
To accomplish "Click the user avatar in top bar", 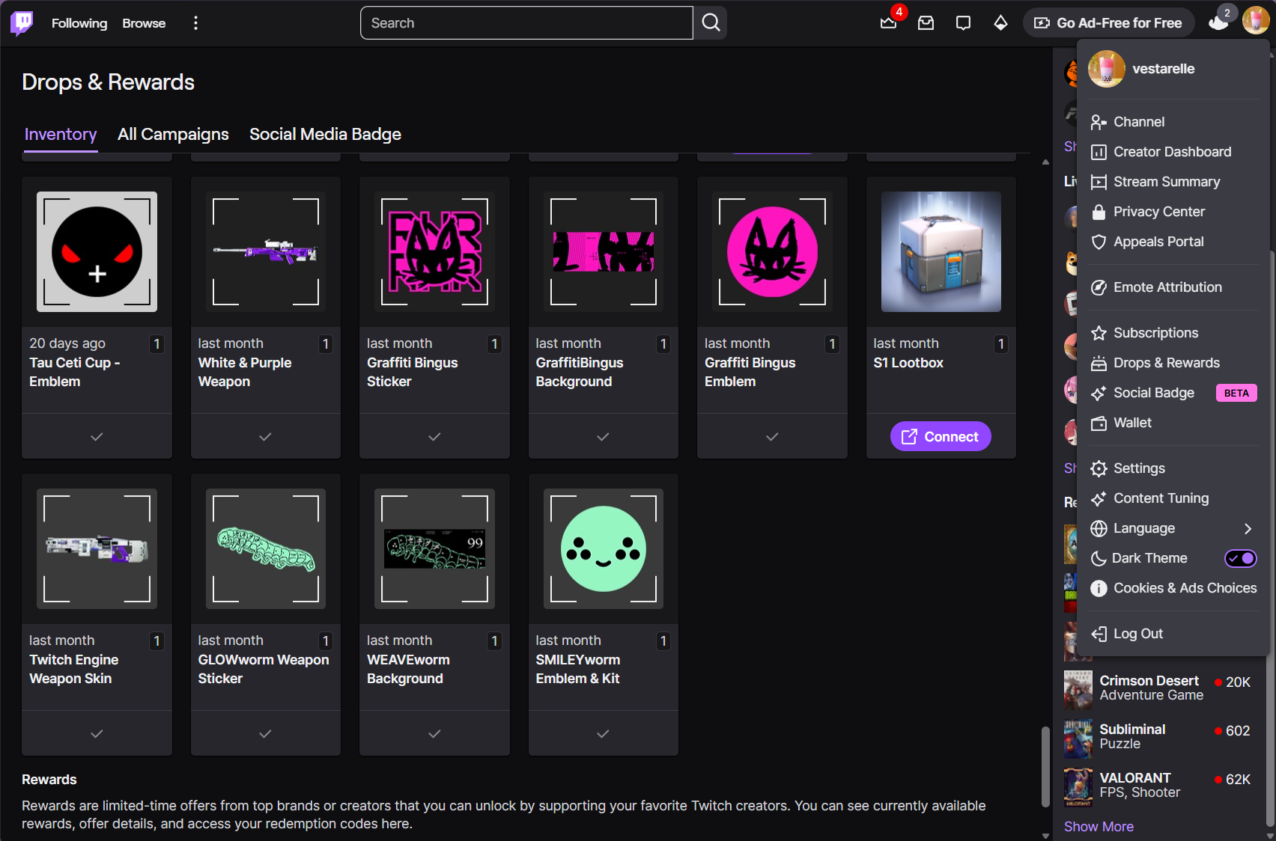I will (x=1255, y=21).
